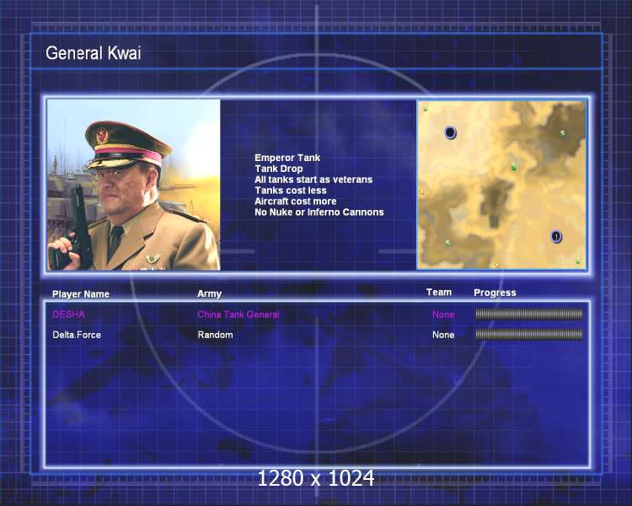
Task: Click Delta.Force's team value None
Action: [443, 335]
